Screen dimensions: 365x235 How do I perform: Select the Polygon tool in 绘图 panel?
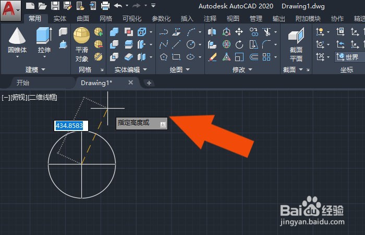tap(164, 56)
